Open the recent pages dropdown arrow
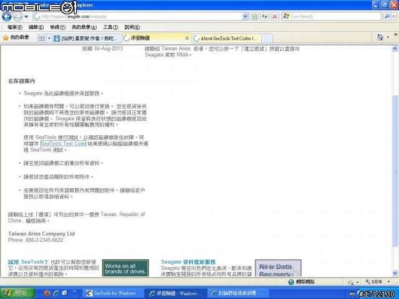The image size is (399, 299). pos(26,17)
